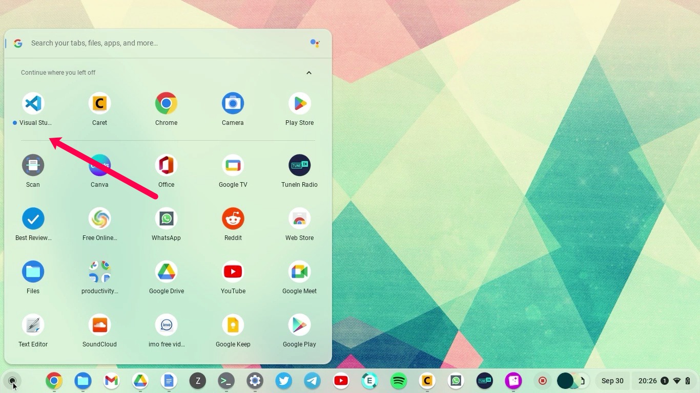Open Caret from the shelf
Image resolution: width=700 pixels, height=393 pixels.
(x=427, y=381)
